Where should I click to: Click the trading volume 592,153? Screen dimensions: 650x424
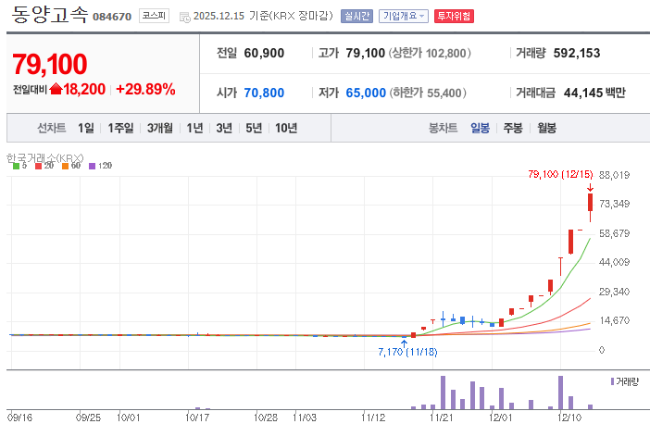click(577, 53)
